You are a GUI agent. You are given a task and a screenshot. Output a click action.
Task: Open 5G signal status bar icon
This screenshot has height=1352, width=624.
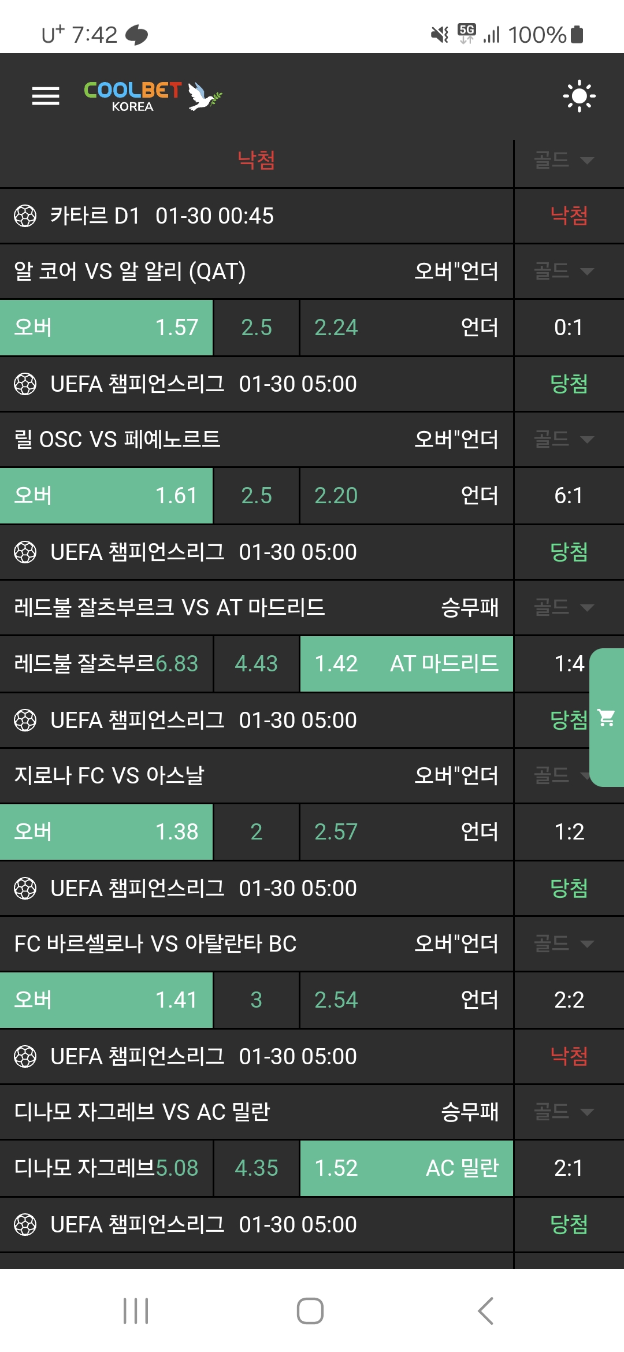(x=466, y=34)
